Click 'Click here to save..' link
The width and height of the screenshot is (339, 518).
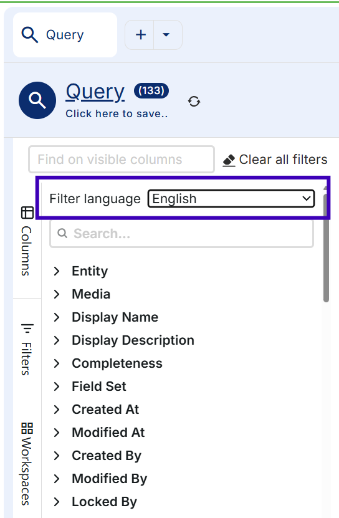[x=117, y=113]
